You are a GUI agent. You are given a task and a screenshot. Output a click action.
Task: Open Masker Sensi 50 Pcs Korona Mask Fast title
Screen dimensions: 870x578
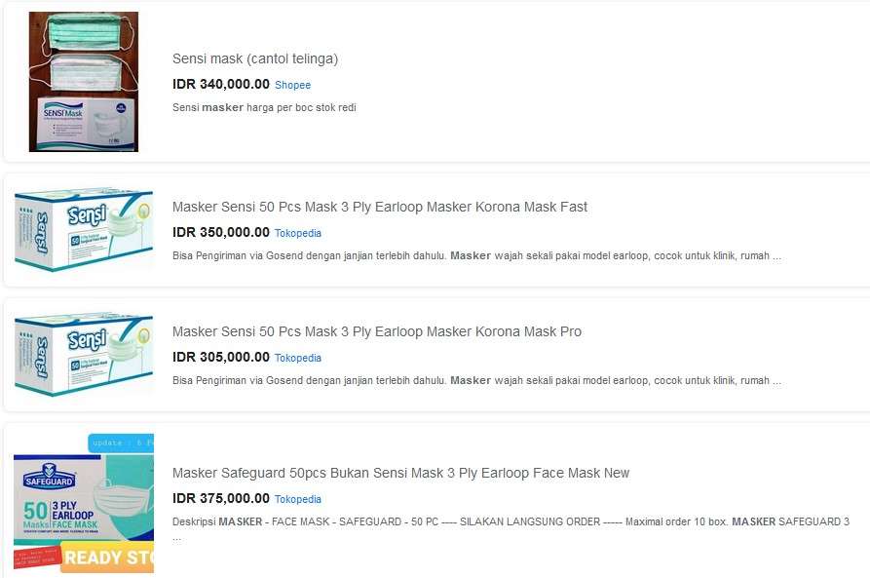point(380,207)
